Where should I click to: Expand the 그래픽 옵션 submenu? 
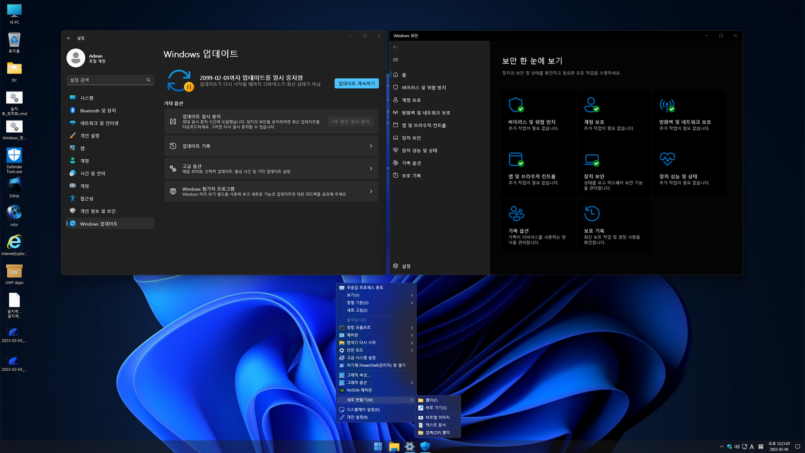(376, 382)
